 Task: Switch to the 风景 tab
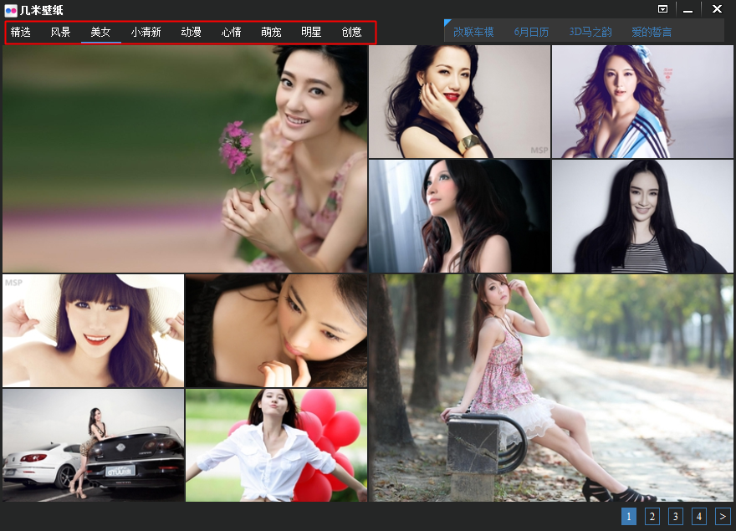[x=60, y=32]
